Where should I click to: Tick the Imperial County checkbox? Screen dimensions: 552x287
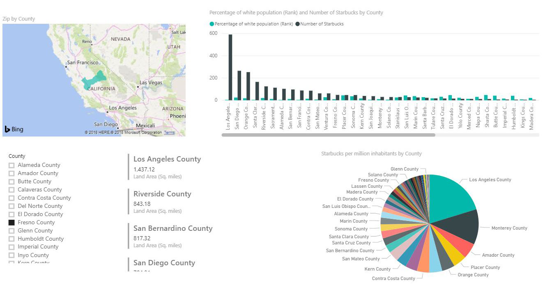11,247
